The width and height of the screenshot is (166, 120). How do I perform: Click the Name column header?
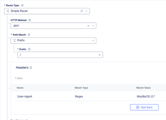[20, 88]
